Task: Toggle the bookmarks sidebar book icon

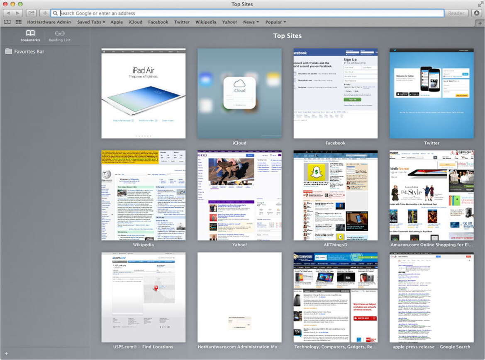Action: (7, 22)
